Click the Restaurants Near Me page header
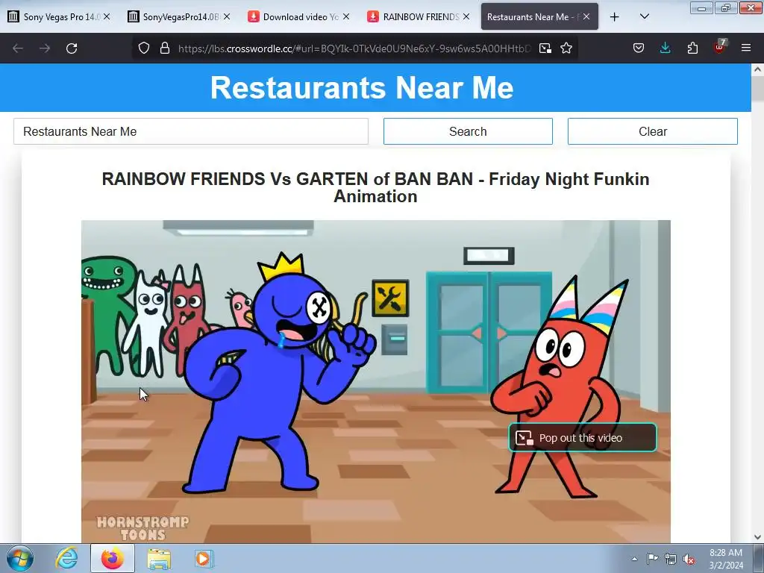 point(362,88)
